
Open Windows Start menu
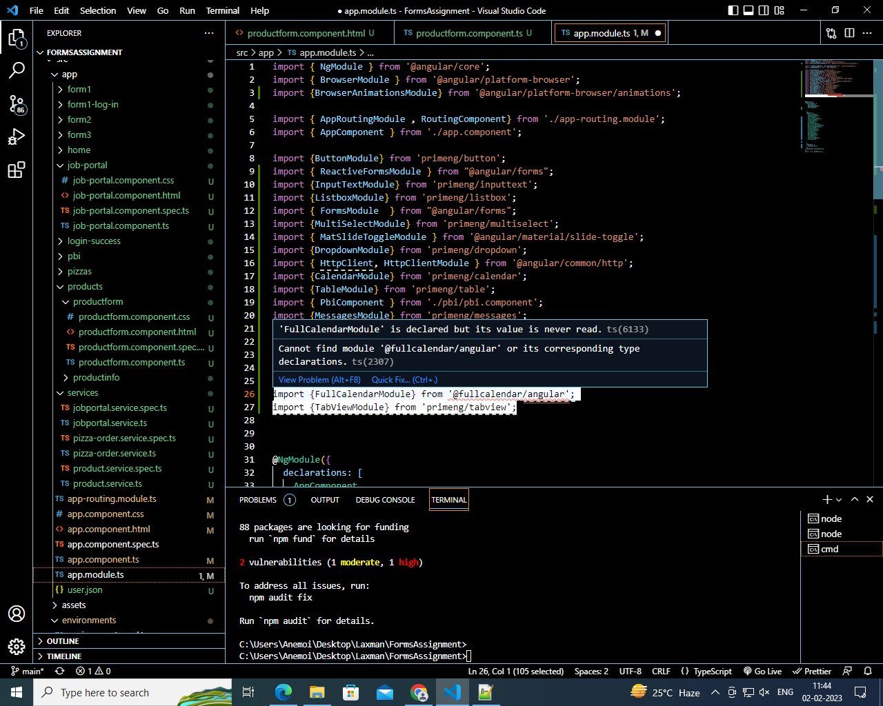coord(17,692)
